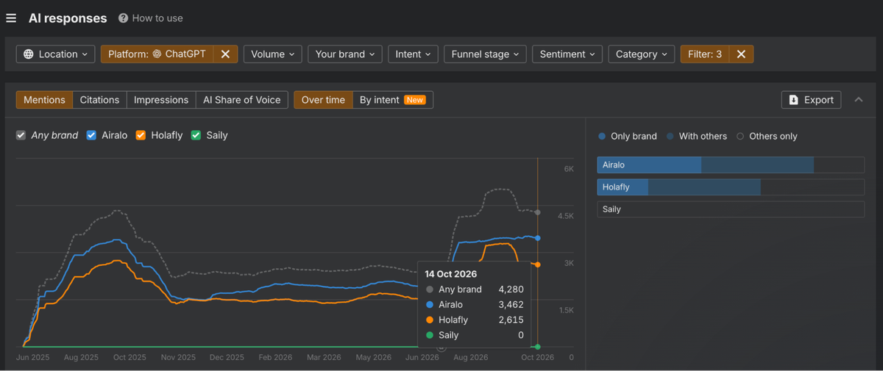
Task: Click the Airalo 3,462 tooltip value
Action: 511,305
